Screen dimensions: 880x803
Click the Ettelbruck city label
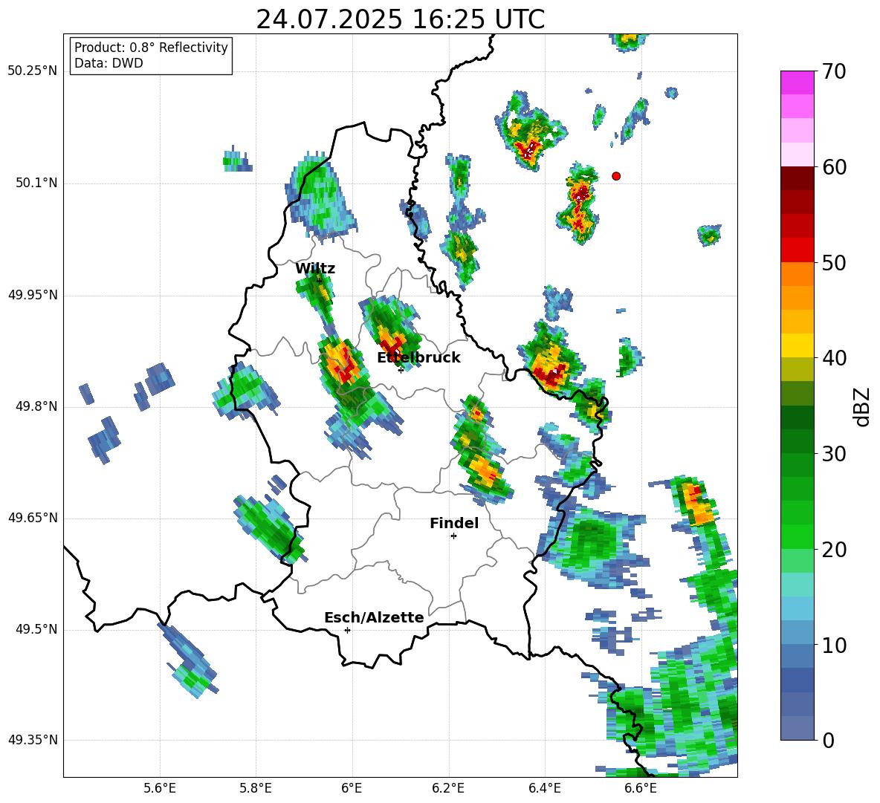point(418,358)
